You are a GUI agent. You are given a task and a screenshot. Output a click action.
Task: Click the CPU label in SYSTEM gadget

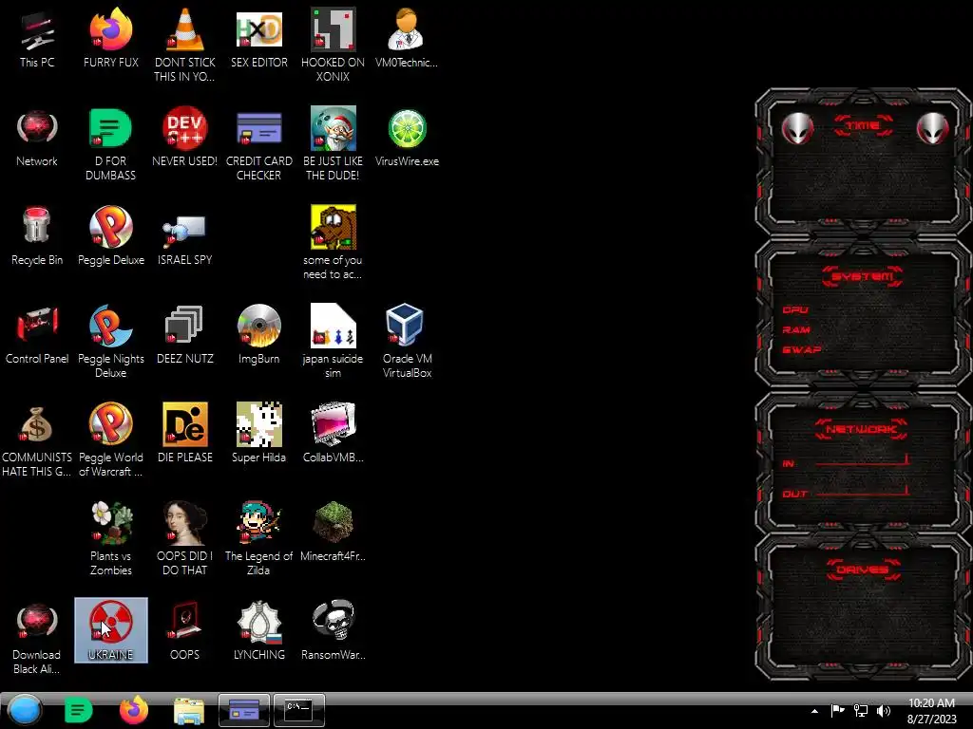795,309
